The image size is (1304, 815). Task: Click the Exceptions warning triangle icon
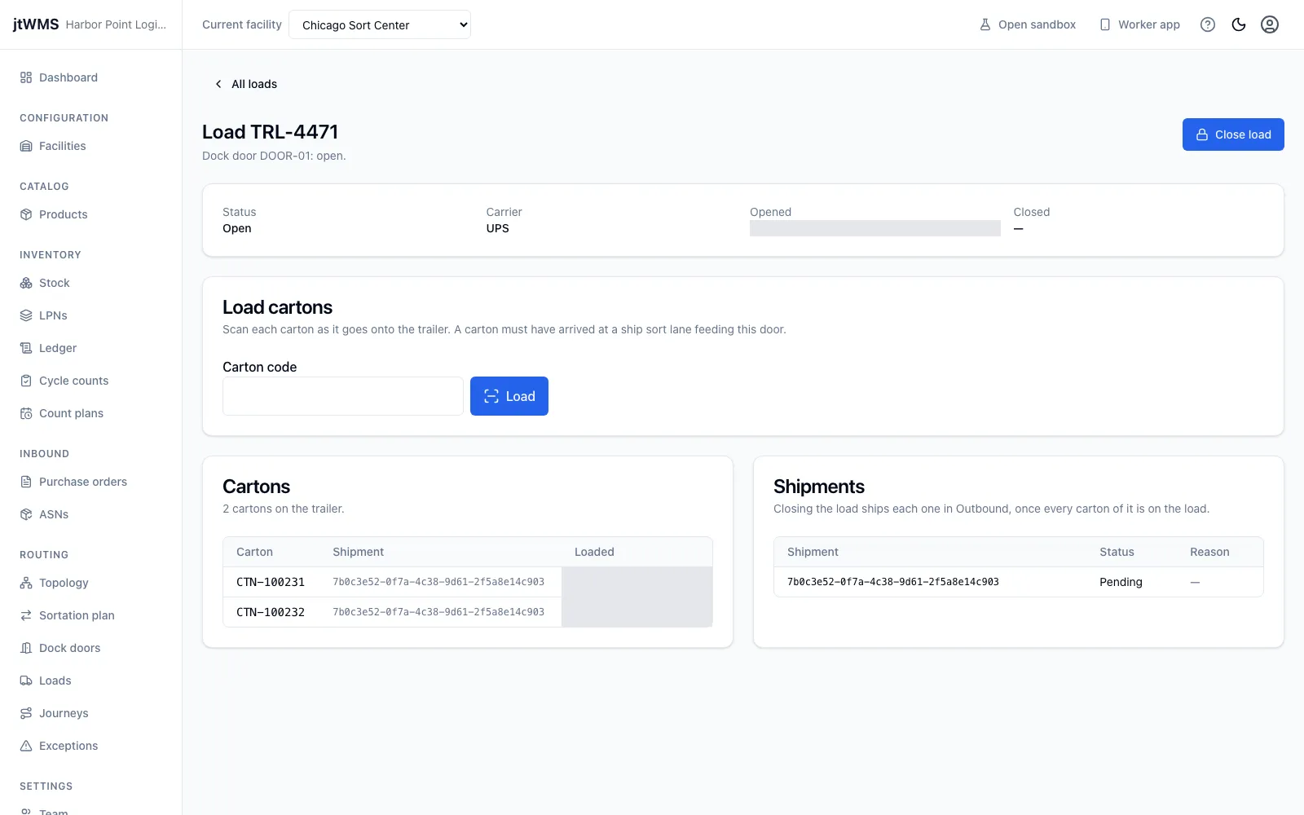click(x=26, y=746)
